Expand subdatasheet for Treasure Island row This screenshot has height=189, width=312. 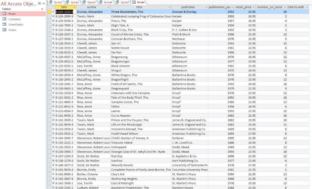[x=53, y=143]
